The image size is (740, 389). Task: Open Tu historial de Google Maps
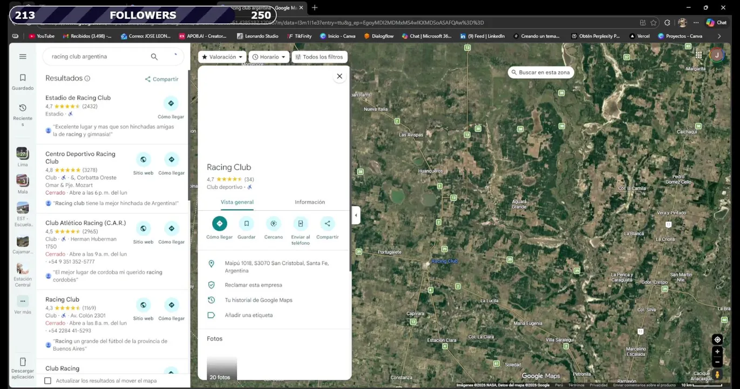point(274,300)
